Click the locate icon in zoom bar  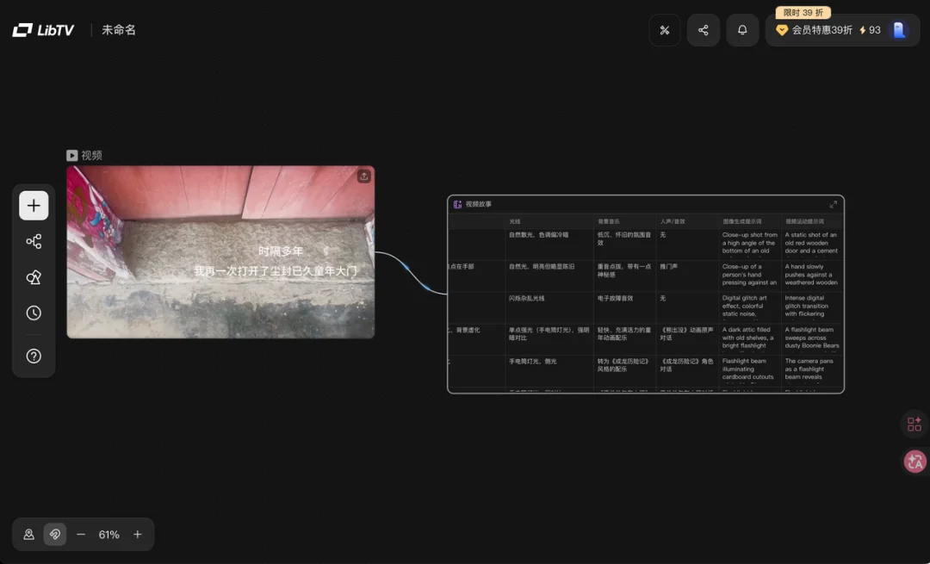(x=28, y=535)
